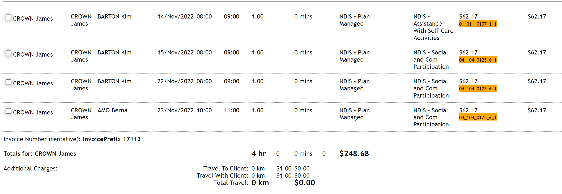Click the 04_104_0125_6_1 code on 15/Nov row
Viewport: 562px width, 194px height.
tap(478, 60)
